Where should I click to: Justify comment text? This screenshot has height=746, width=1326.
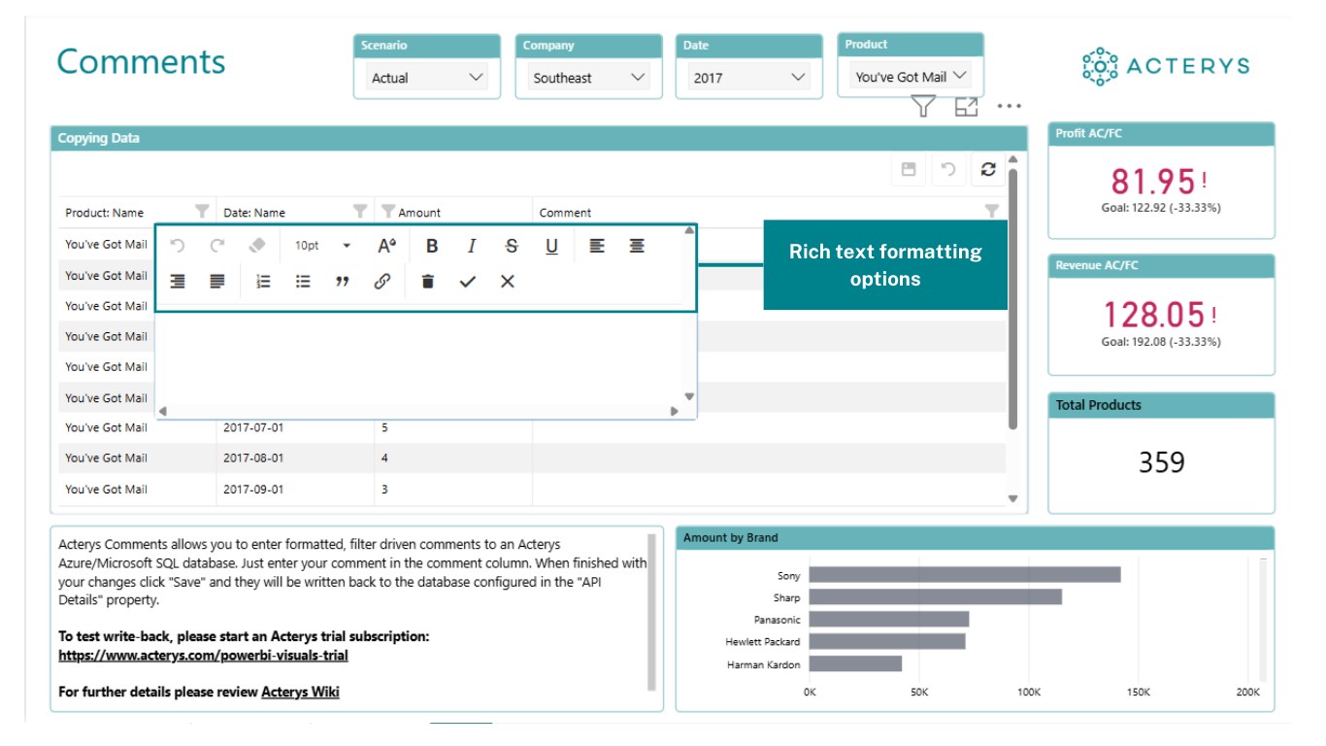coord(217,281)
